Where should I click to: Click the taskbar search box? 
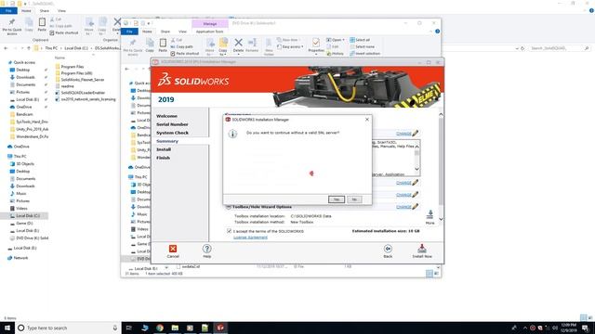point(68,328)
